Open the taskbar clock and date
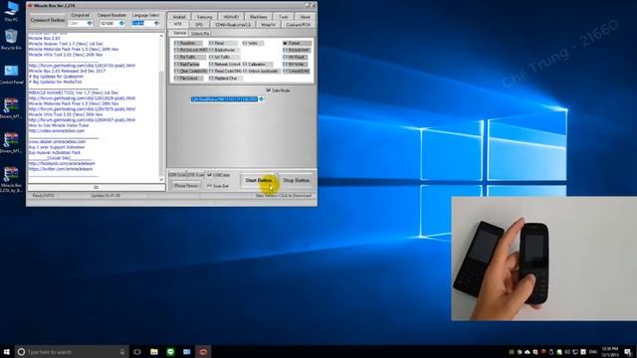The image size is (637, 358). (610, 351)
